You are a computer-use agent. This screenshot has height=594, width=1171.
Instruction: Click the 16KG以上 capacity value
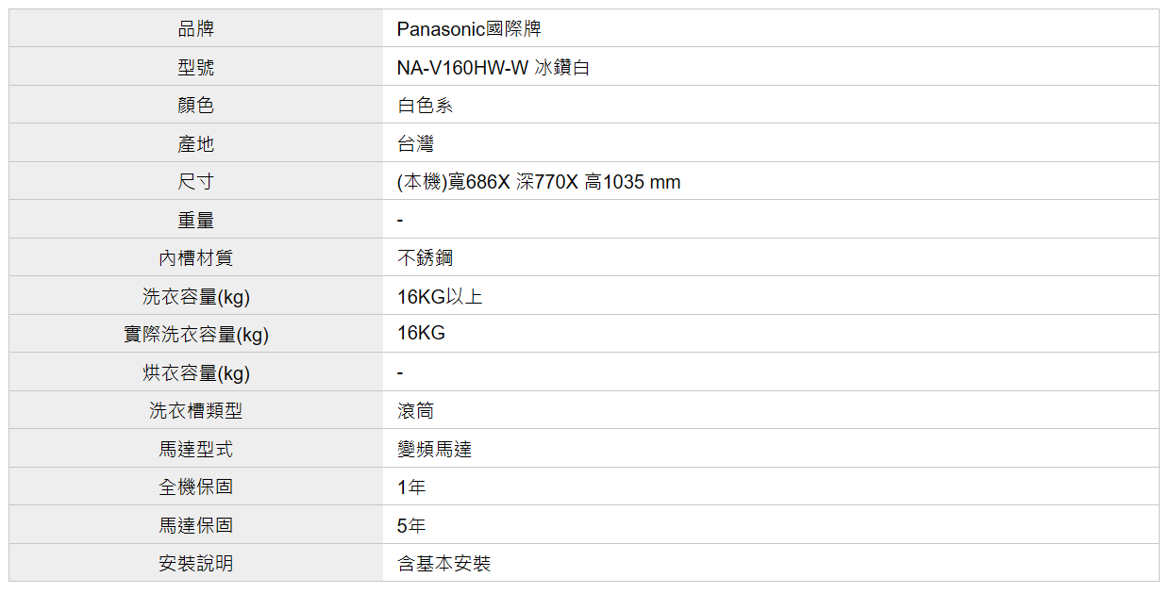click(440, 297)
